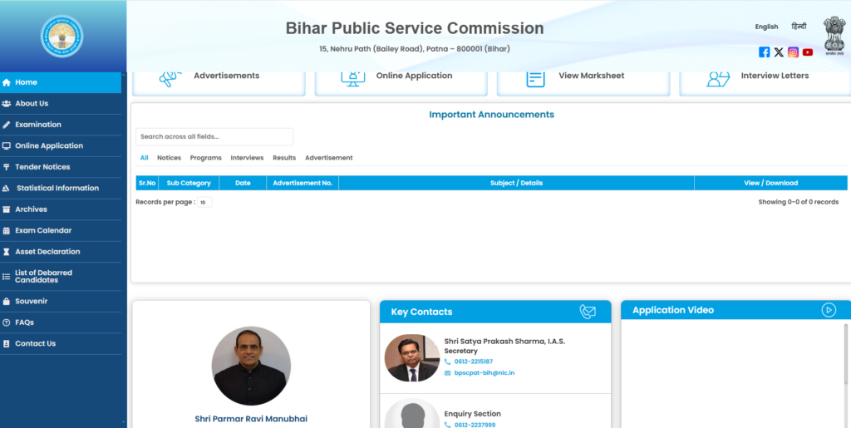Screen dimensions: 851x428
Task: Click the Subject / Details column header
Action: 516,184
